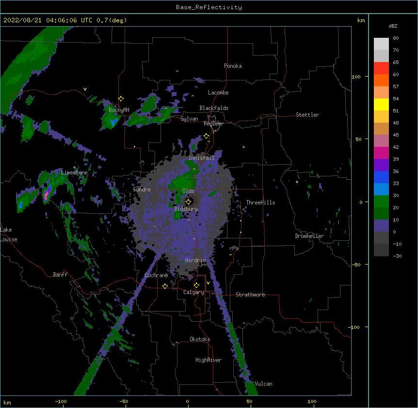Click the Airdrie city label
418x408 pixels.
[x=196, y=260]
